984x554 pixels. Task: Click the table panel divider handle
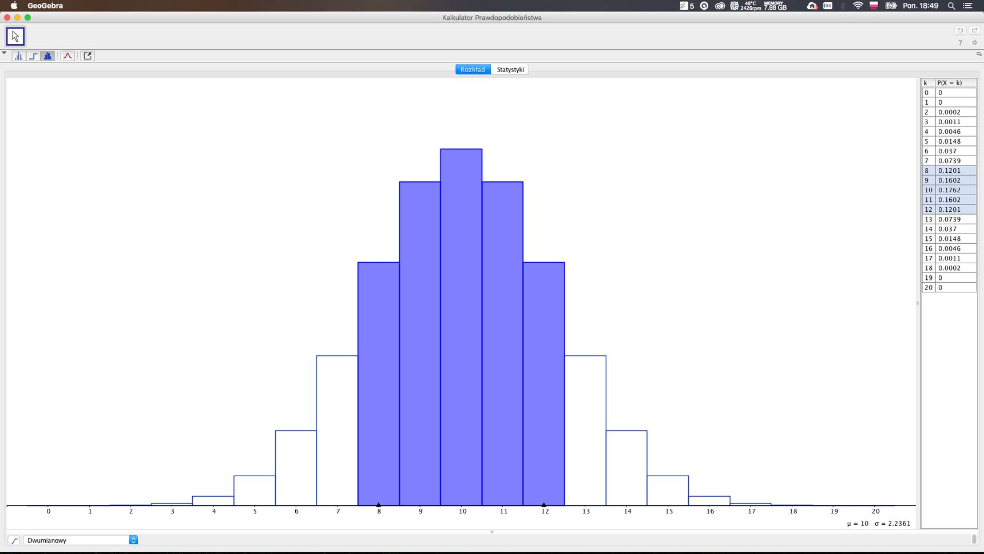pos(918,304)
